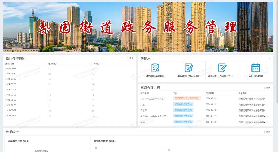
Task: Click the 填报日期 column header
Action: [x=10, y=64]
